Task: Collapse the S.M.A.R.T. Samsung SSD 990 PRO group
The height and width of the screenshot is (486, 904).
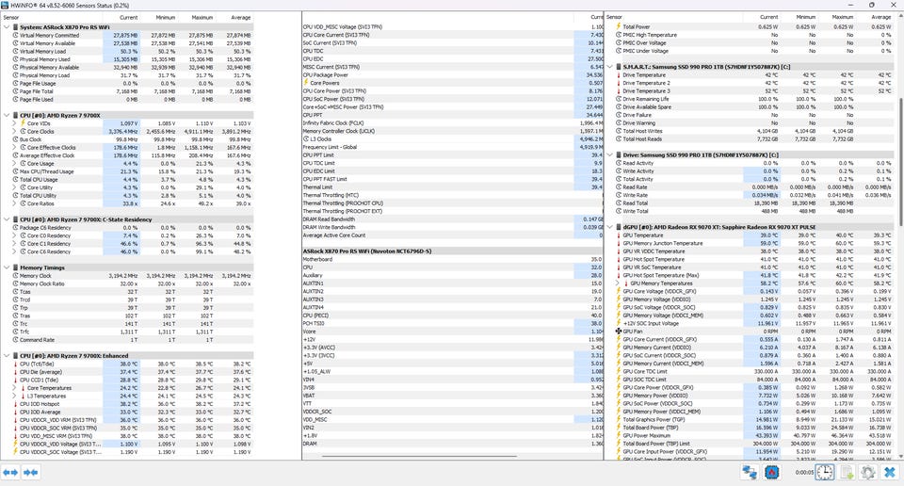Action: [610, 67]
